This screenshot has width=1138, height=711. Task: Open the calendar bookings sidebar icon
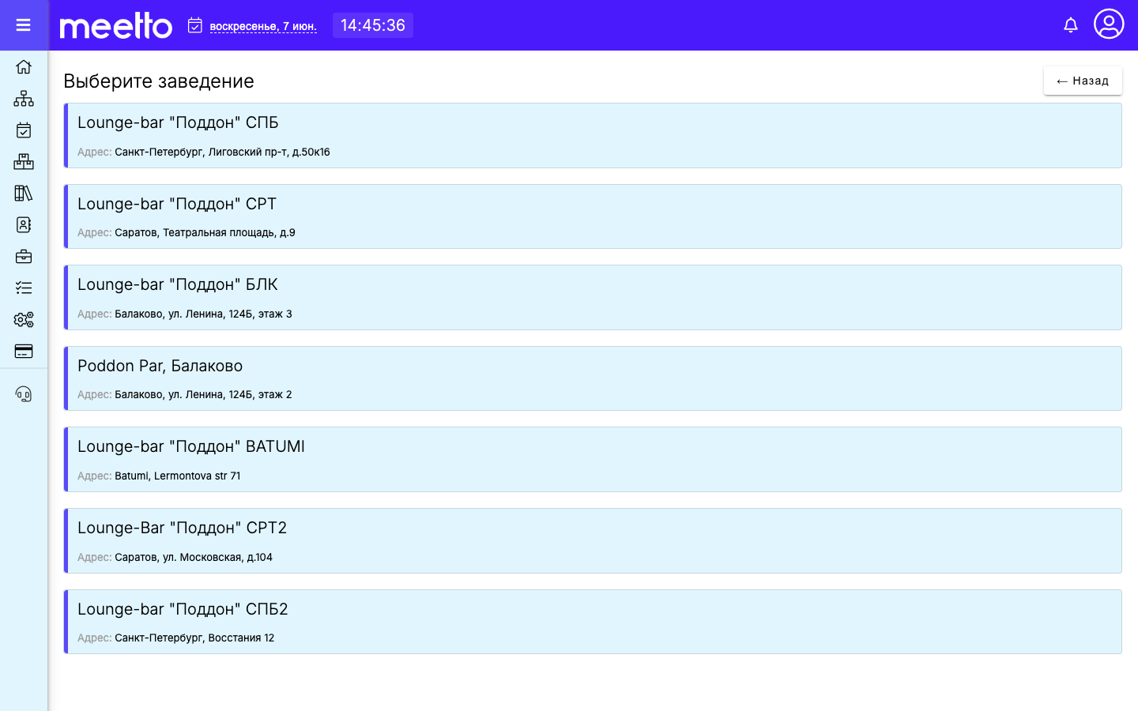24,130
